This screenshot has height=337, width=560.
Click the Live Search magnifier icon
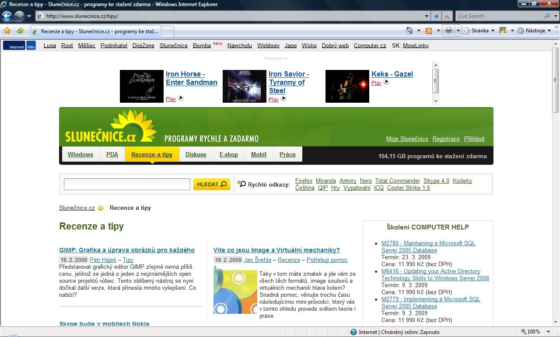(x=547, y=16)
